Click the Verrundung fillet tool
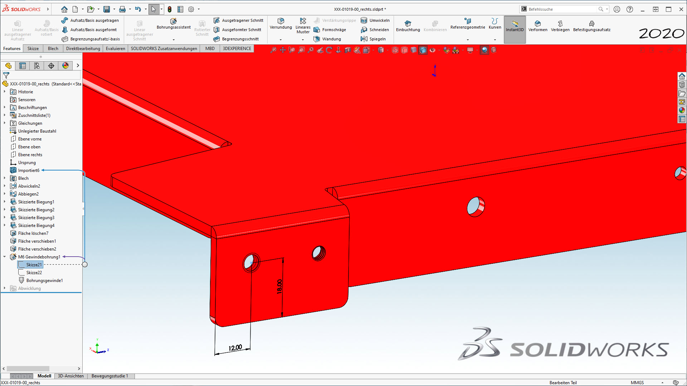687x386 pixels. [x=281, y=24]
